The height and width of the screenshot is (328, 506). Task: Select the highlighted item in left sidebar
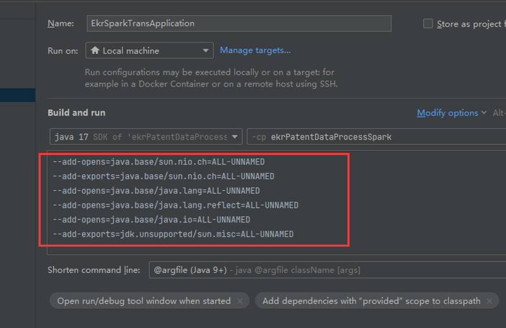coord(18,95)
